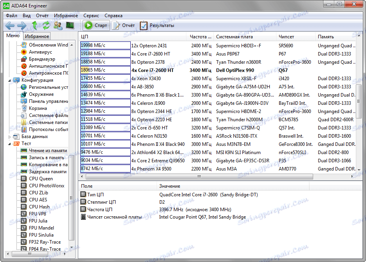Screen dimensions: 366x262
Task: Select CPU Queen benchmark in tree
Action: click(x=41, y=179)
